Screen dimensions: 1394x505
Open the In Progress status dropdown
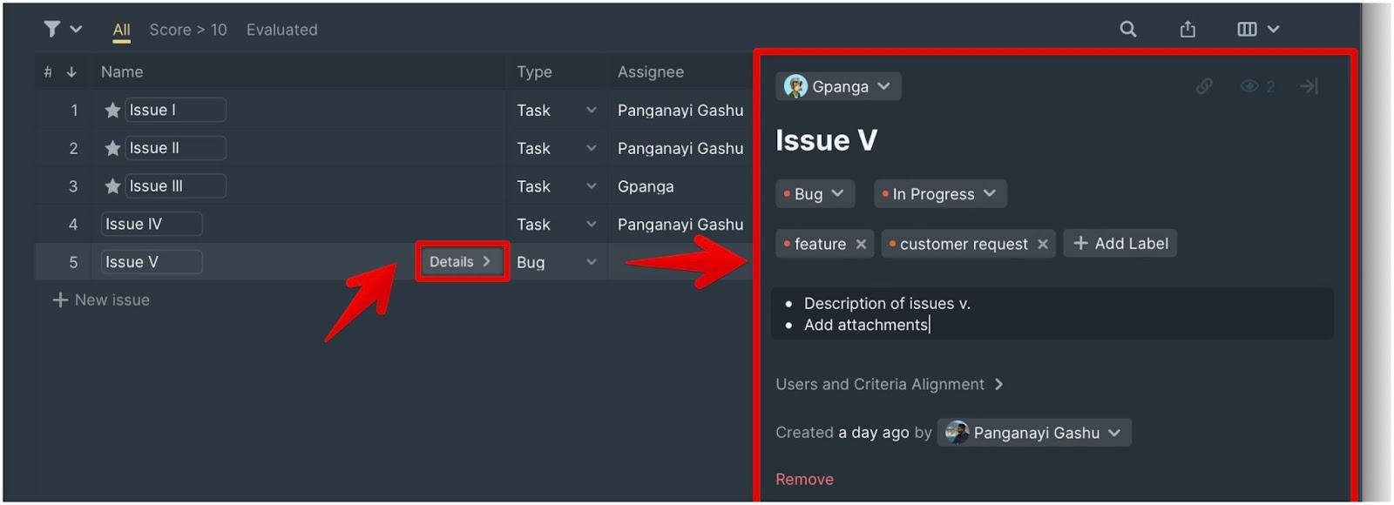point(940,193)
